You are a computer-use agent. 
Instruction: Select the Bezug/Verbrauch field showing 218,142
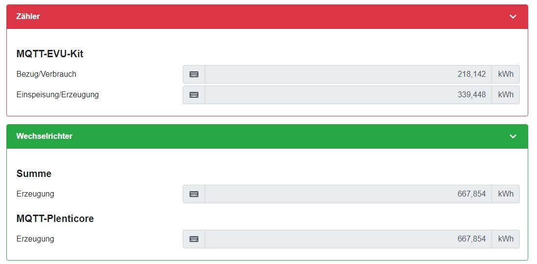348,74
